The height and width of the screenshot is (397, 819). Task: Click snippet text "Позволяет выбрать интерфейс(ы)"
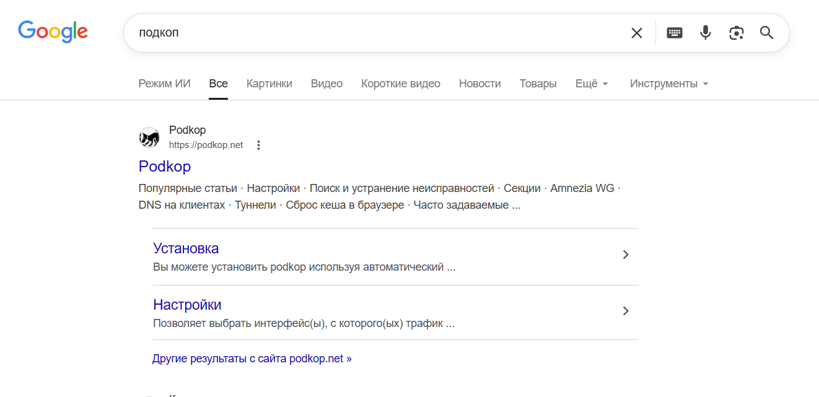click(x=240, y=324)
